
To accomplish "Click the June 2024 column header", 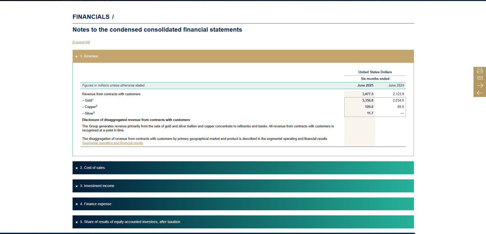I will 396,85.
